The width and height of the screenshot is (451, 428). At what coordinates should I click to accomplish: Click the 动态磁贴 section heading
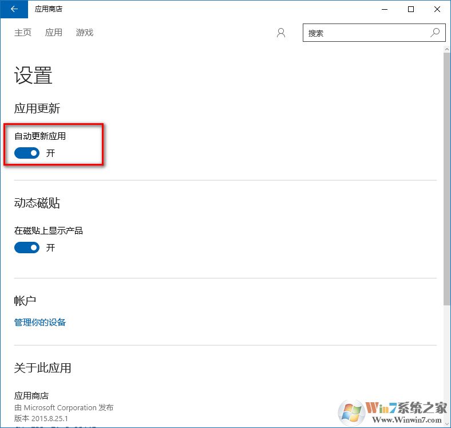pyautogui.click(x=37, y=203)
